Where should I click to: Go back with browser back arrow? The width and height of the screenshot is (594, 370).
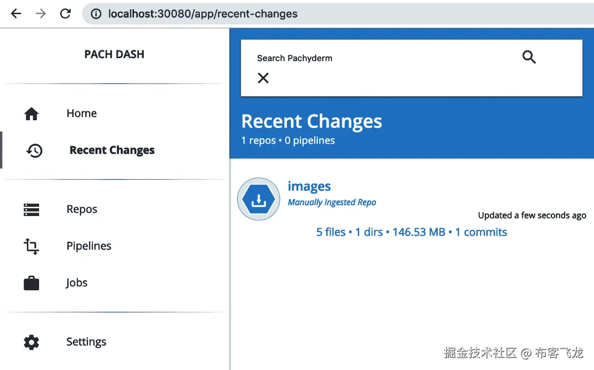click(16, 14)
